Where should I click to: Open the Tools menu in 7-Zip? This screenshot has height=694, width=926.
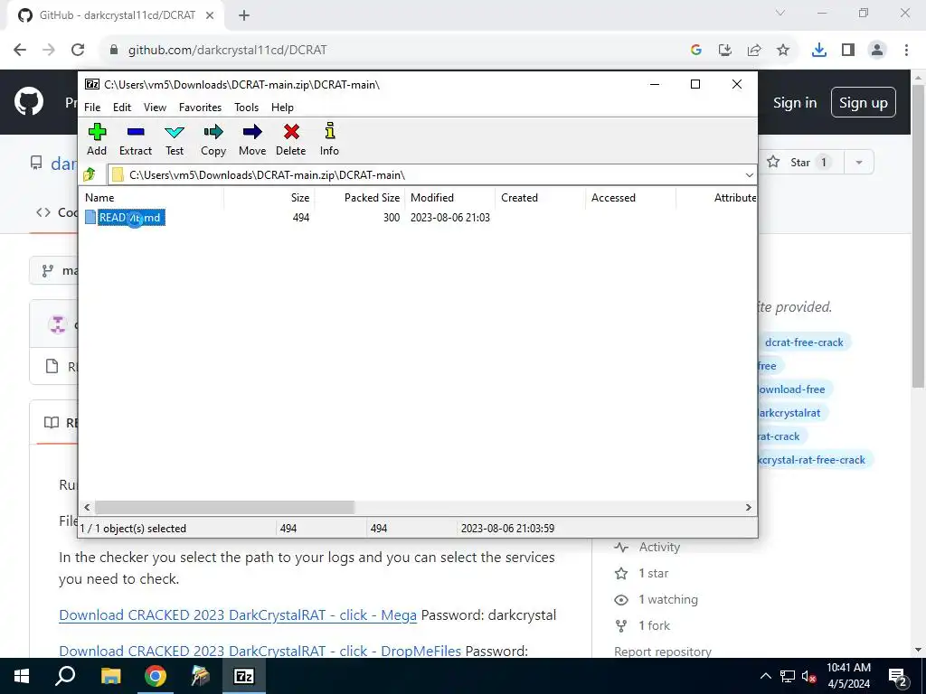(x=246, y=108)
